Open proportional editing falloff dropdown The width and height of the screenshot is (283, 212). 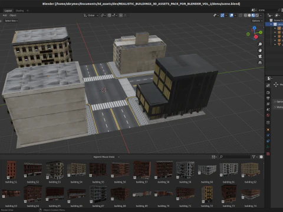click(126, 15)
